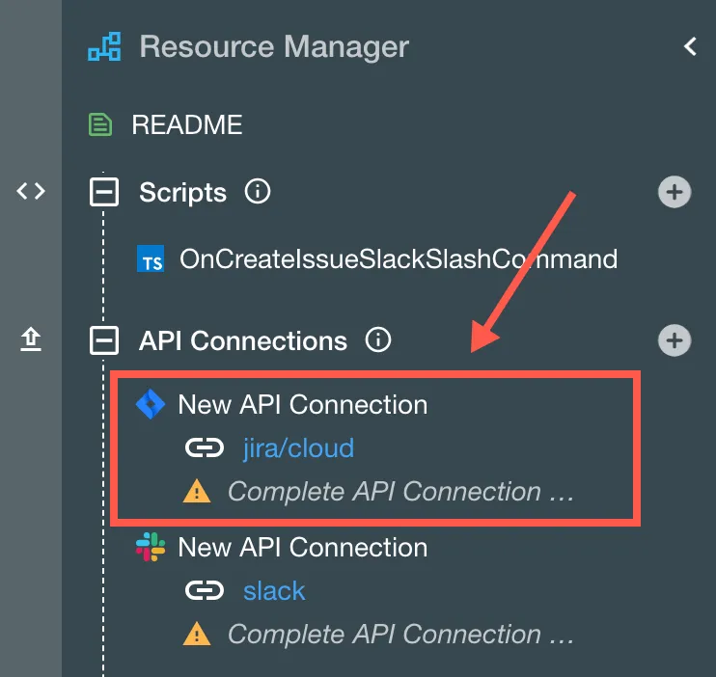Screen dimensions: 716x677
Task: Click the Slack logo icon
Action: point(151,547)
